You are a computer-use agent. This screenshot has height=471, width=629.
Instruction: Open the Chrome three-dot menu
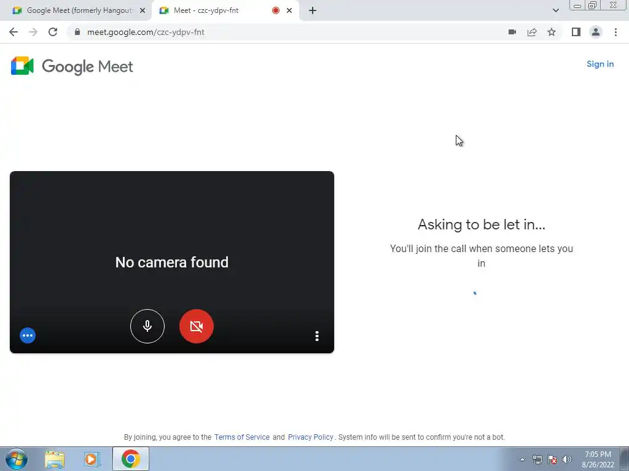(615, 32)
